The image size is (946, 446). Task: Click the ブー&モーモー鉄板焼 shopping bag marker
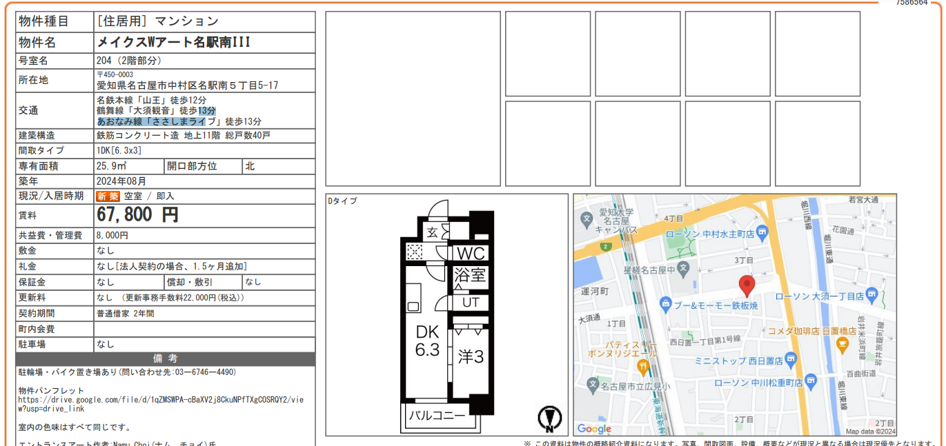(x=665, y=304)
